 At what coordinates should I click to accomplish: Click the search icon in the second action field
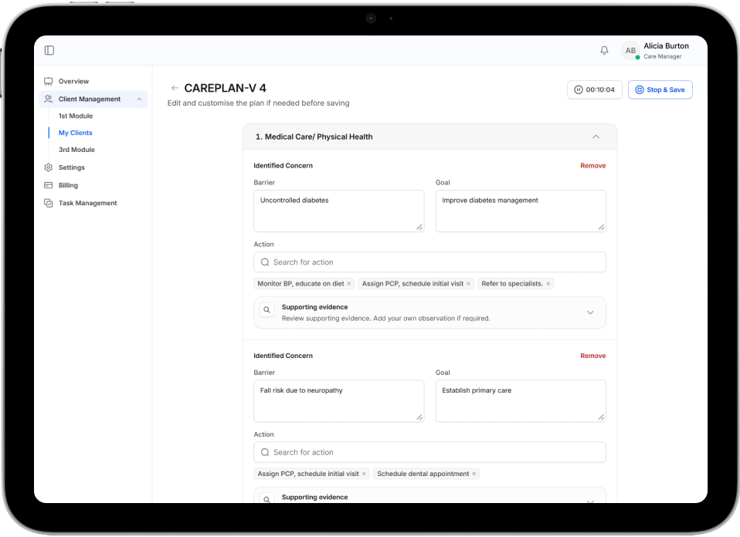[265, 452]
